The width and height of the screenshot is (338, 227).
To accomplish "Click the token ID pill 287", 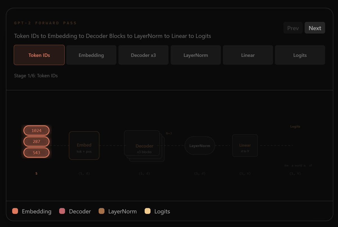I will pyautogui.click(x=36, y=141).
